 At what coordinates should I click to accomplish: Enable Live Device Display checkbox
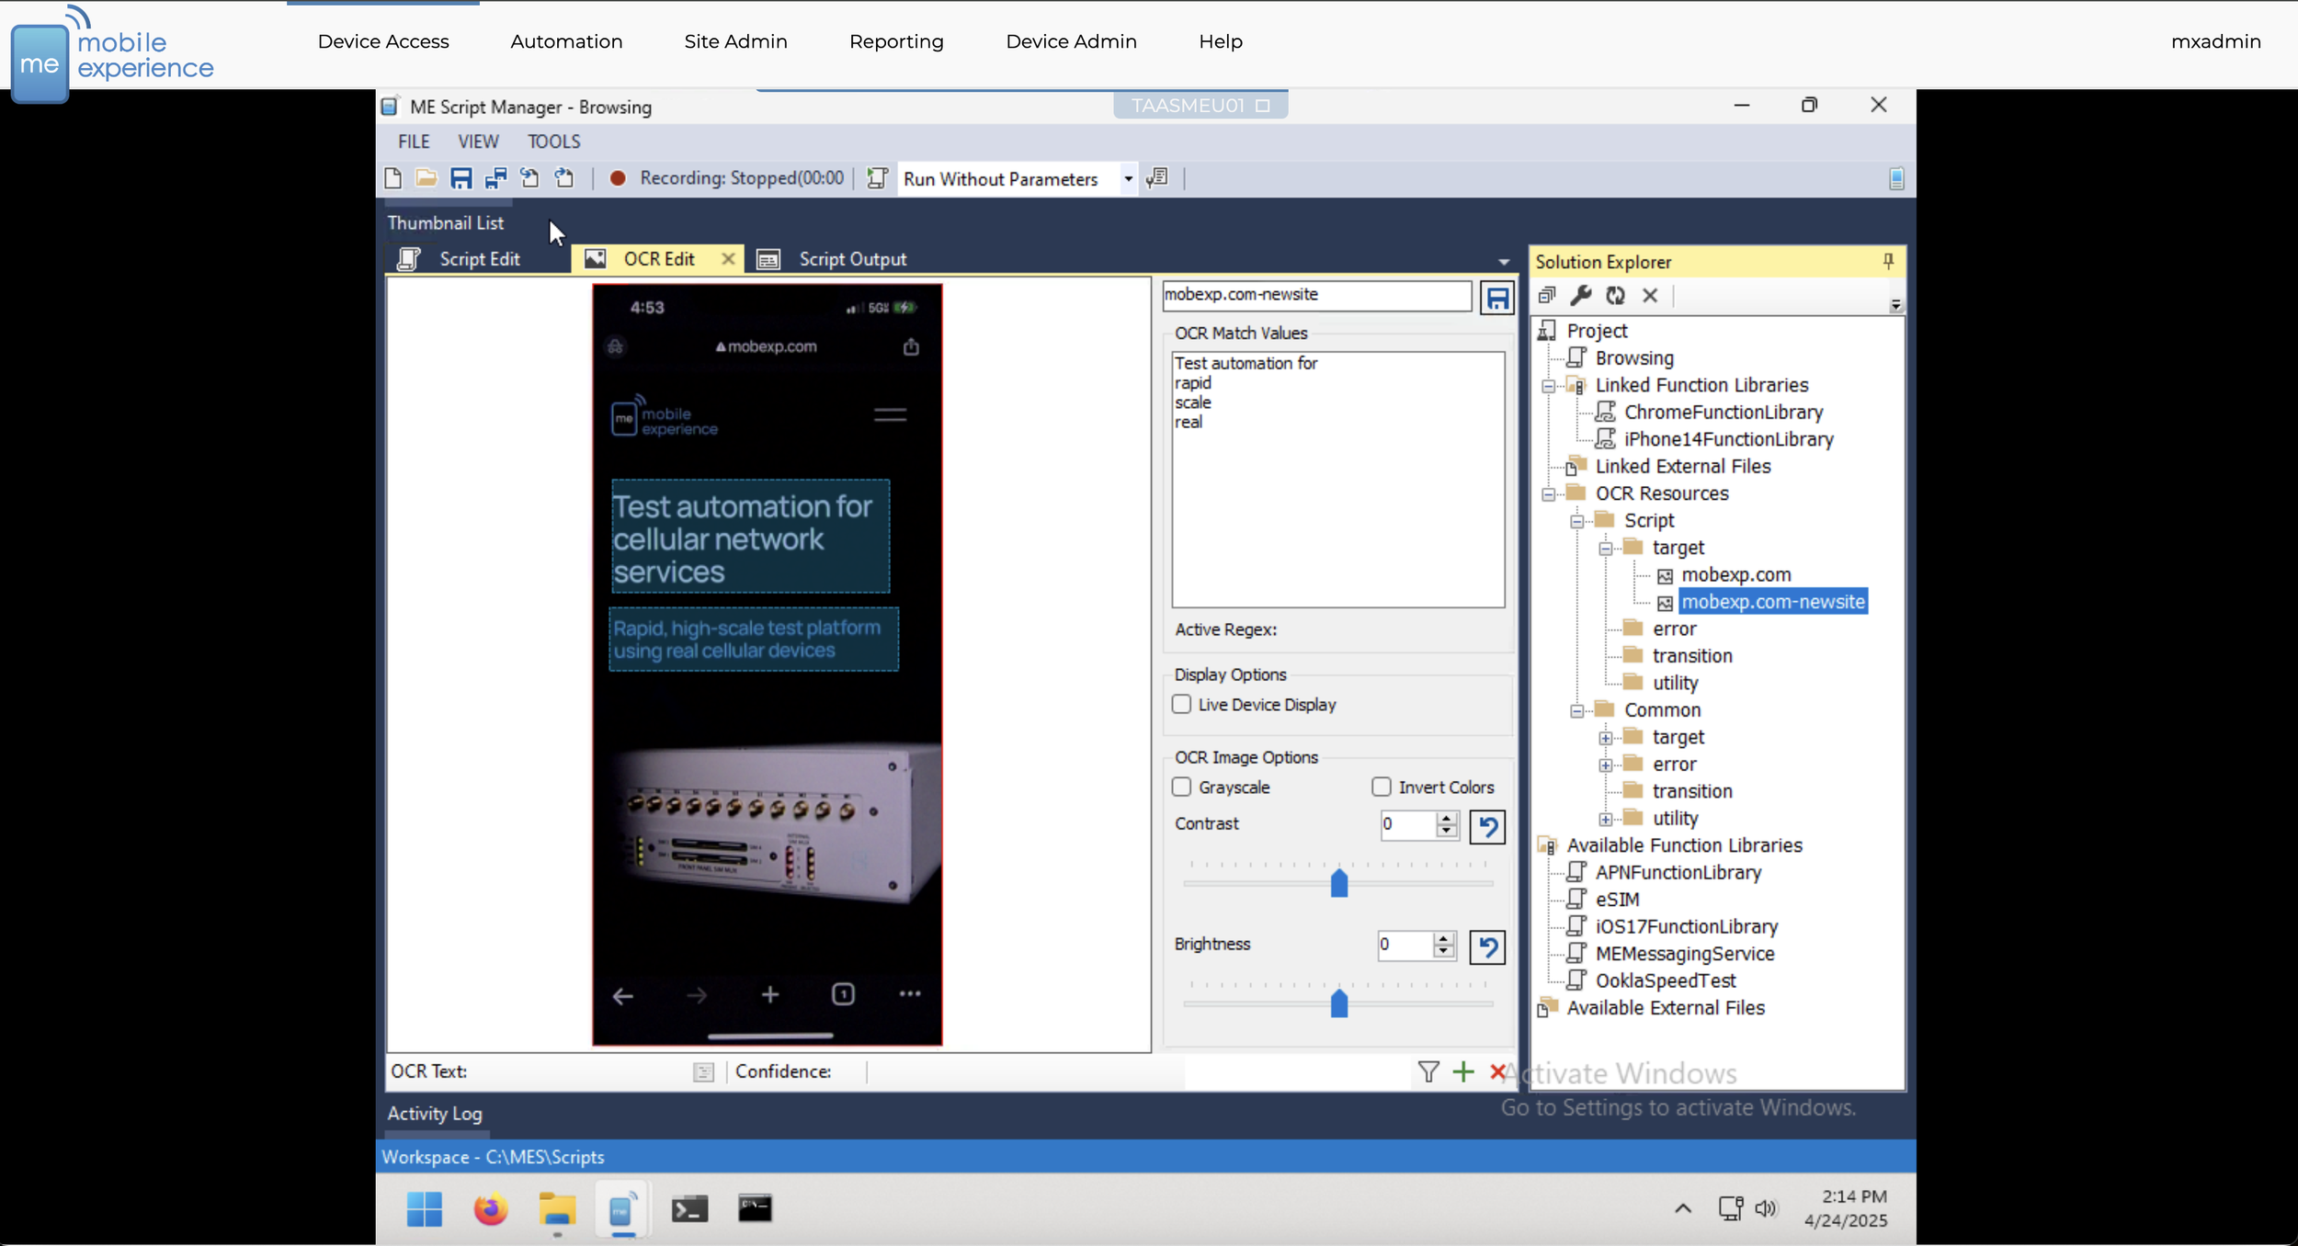pyautogui.click(x=1182, y=704)
